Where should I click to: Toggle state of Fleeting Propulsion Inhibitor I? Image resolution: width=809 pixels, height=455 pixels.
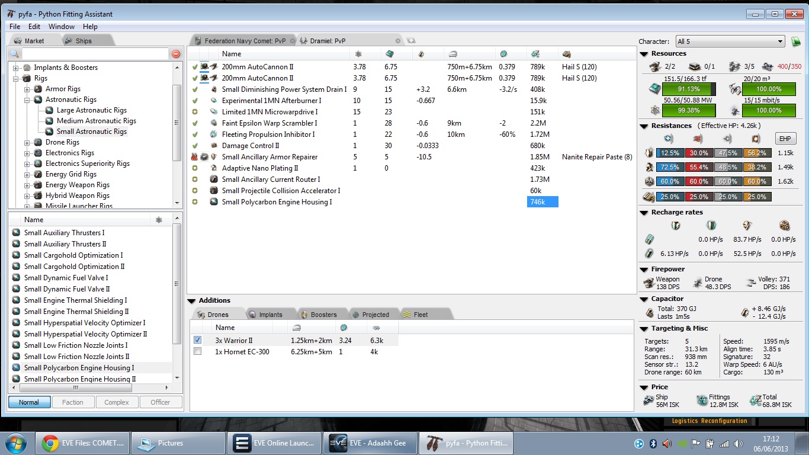pos(195,134)
